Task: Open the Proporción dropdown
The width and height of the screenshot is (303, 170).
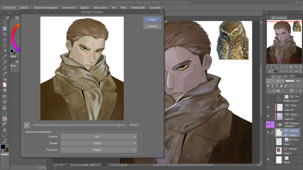Action: point(99,150)
